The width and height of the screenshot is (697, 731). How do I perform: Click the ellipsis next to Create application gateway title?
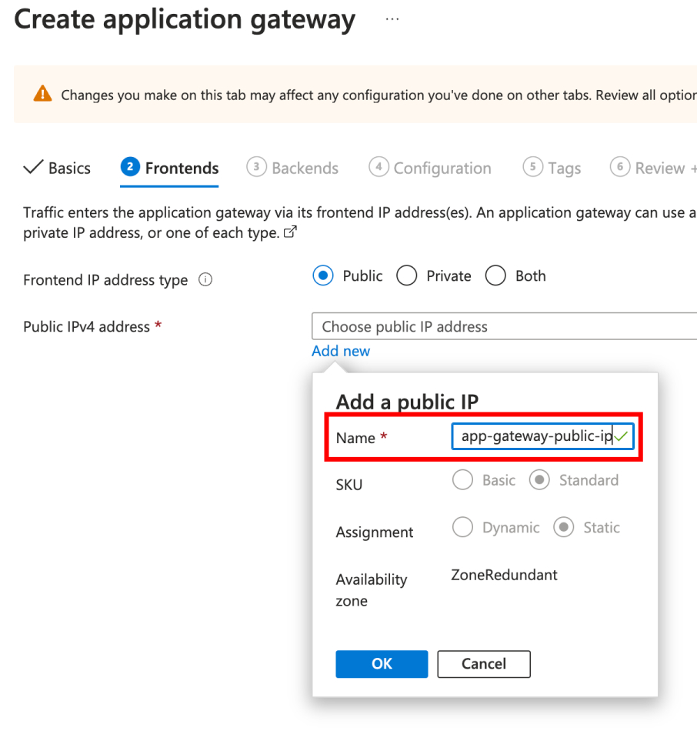coord(392,21)
